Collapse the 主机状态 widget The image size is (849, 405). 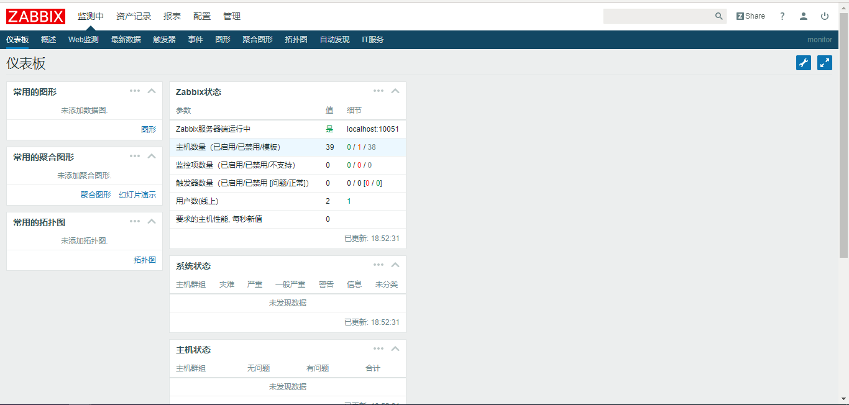395,348
